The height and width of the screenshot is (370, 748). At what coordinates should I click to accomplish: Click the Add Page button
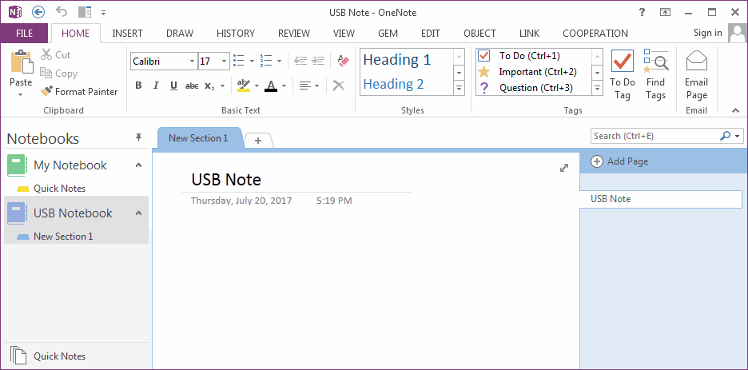point(619,161)
